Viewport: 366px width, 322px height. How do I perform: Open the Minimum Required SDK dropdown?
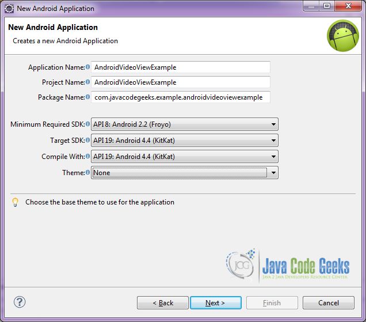tap(184, 124)
